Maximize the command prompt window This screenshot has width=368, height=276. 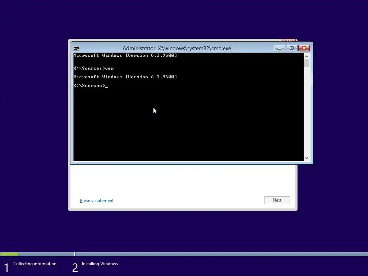291,48
